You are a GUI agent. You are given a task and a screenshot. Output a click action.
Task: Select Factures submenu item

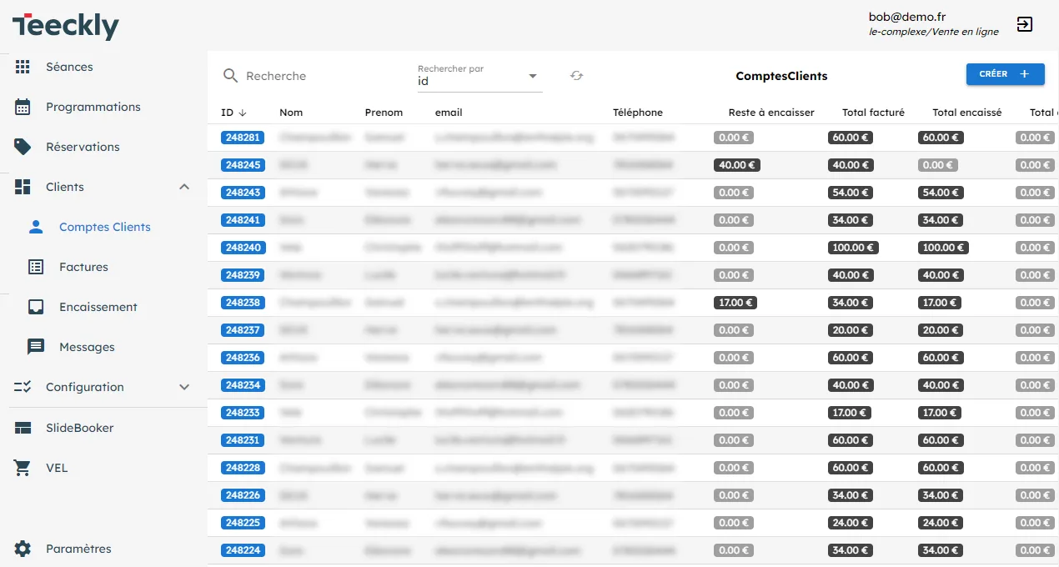point(83,267)
